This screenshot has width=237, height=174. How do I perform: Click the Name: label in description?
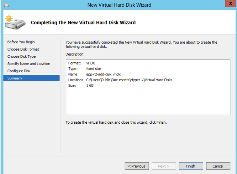tap(73, 74)
